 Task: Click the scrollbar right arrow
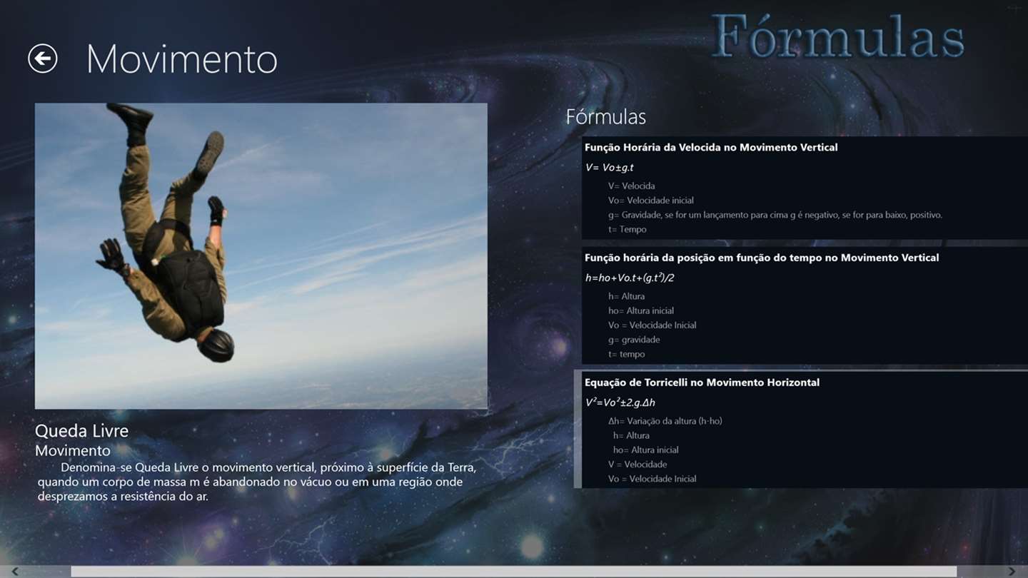coord(1012,571)
